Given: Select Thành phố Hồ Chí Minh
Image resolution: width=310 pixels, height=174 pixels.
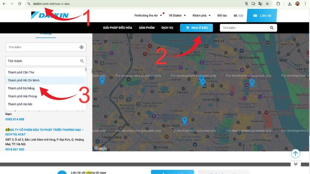Looking at the screenshot, I should tap(45, 80).
